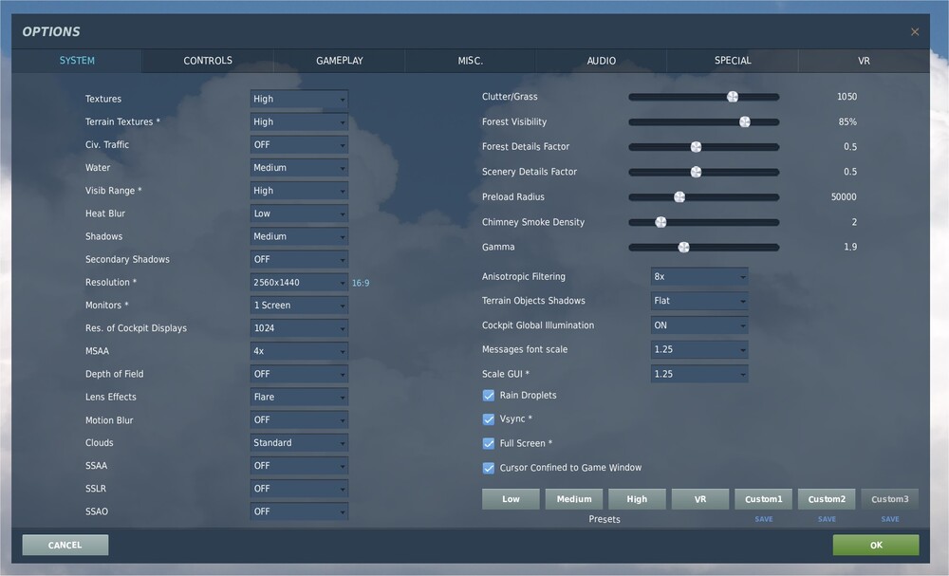Apply the Medium preset
This screenshot has height=576, width=949.
[574, 499]
